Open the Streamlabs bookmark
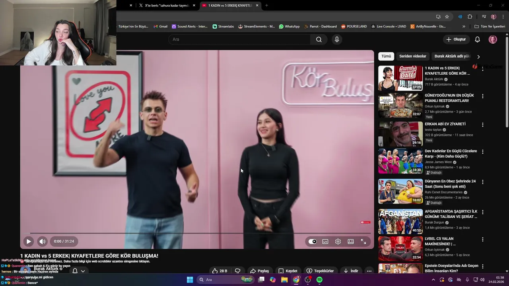This screenshot has height=286, width=509. tap(223, 27)
